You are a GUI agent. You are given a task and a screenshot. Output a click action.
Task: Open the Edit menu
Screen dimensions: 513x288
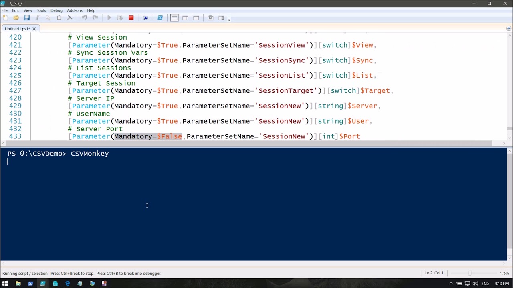(x=15, y=10)
